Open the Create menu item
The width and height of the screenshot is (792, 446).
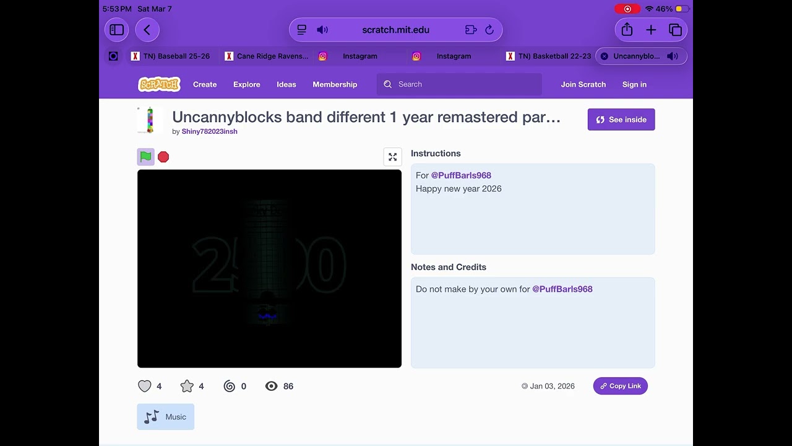click(205, 84)
